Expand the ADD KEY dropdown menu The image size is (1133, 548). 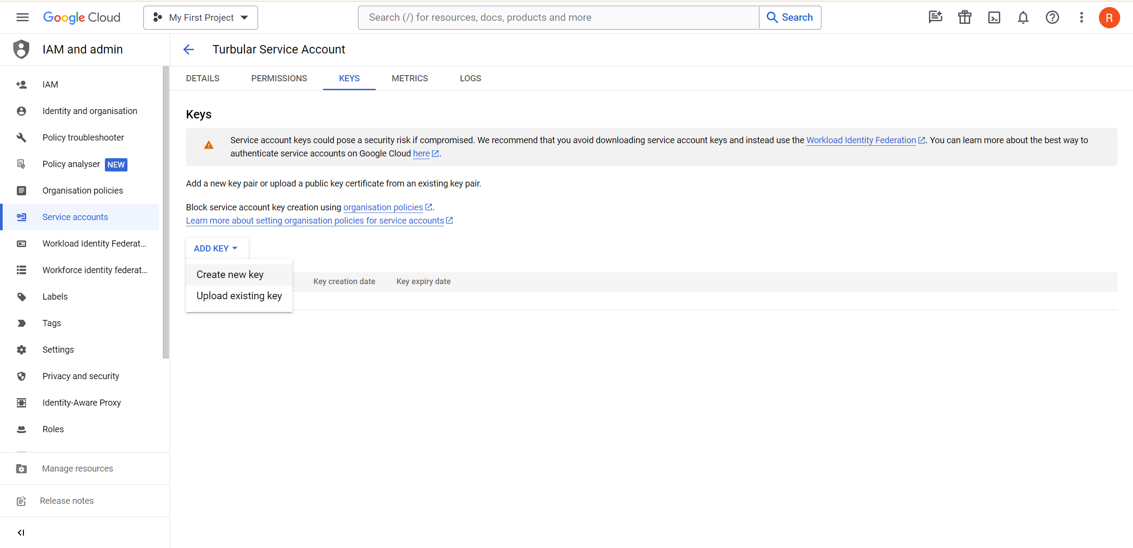click(217, 248)
